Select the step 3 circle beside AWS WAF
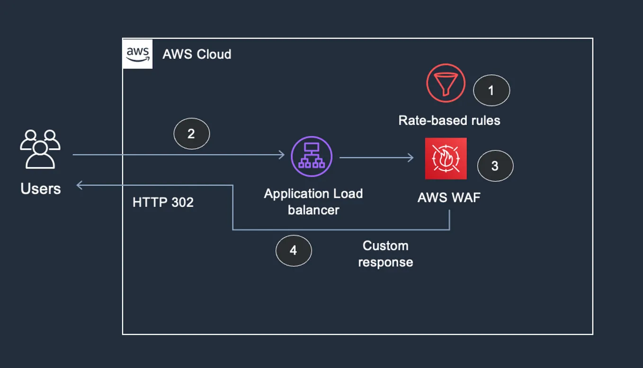Image resolution: width=643 pixels, height=368 pixels. tap(495, 166)
